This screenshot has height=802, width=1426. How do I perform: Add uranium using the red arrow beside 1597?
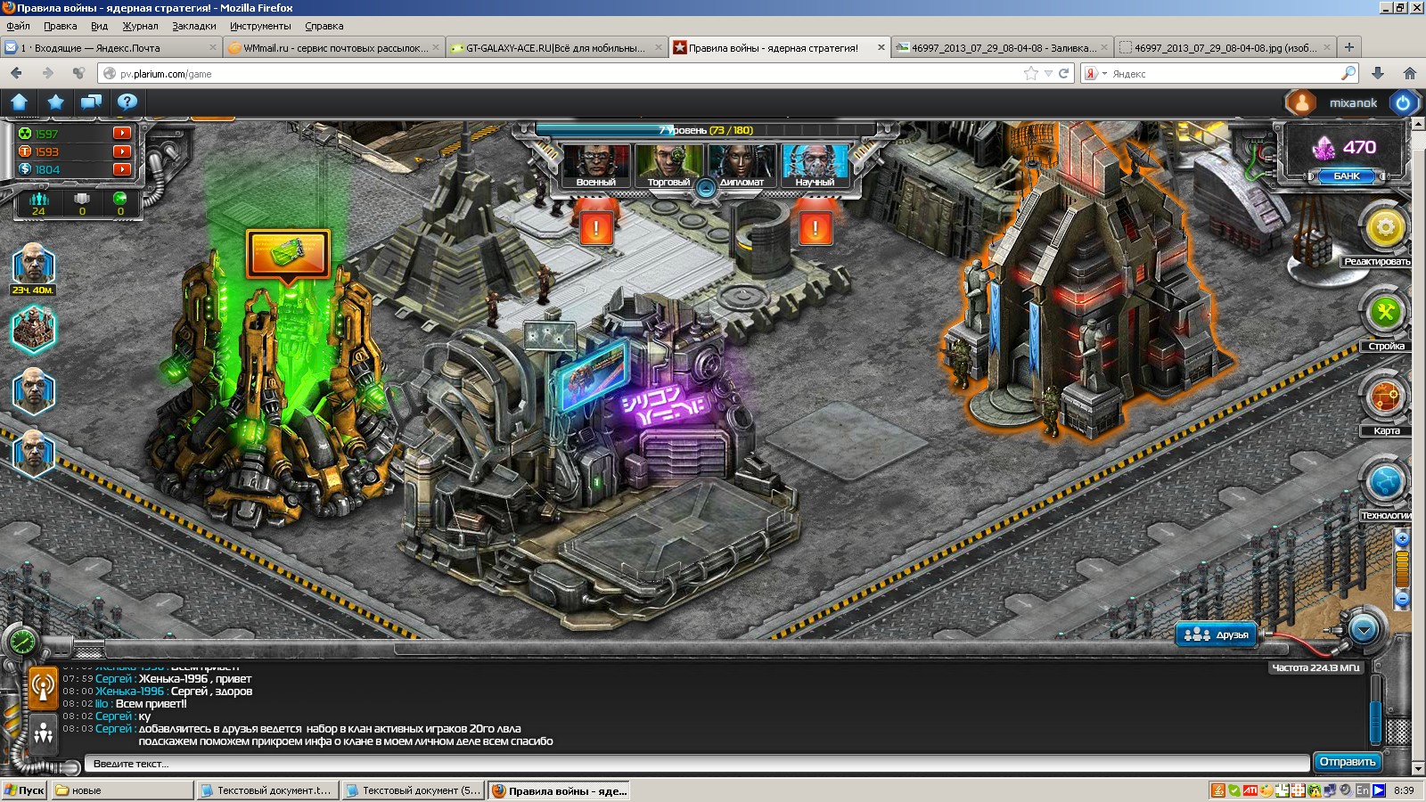(x=122, y=133)
